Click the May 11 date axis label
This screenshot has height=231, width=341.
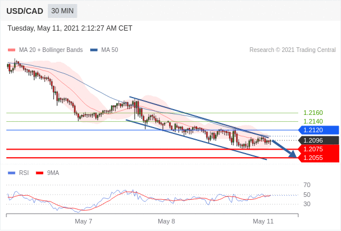[263, 221]
